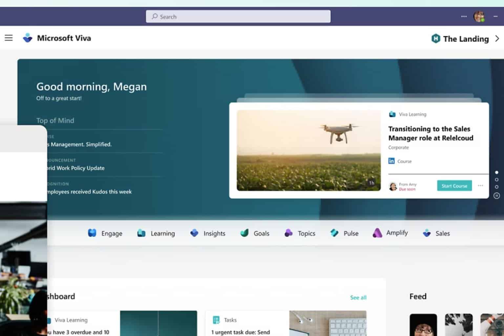This screenshot has height=336, width=504.
Task: Click Amy's avatar on the course card
Action: tap(393, 186)
